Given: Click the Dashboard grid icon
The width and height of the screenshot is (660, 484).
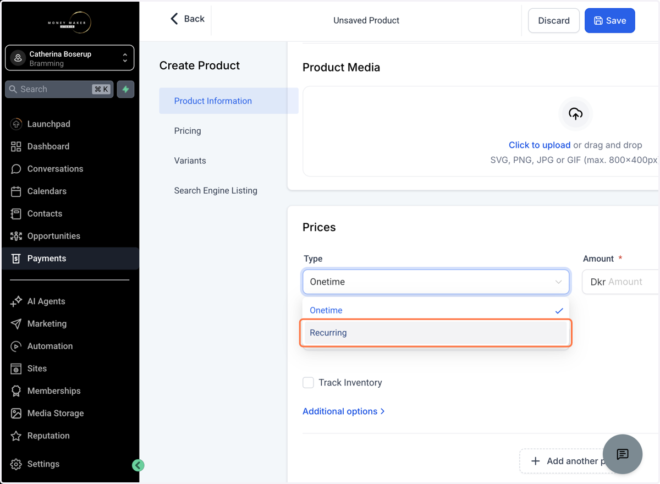Looking at the screenshot, I should pyautogui.click(x=16, y=146).
